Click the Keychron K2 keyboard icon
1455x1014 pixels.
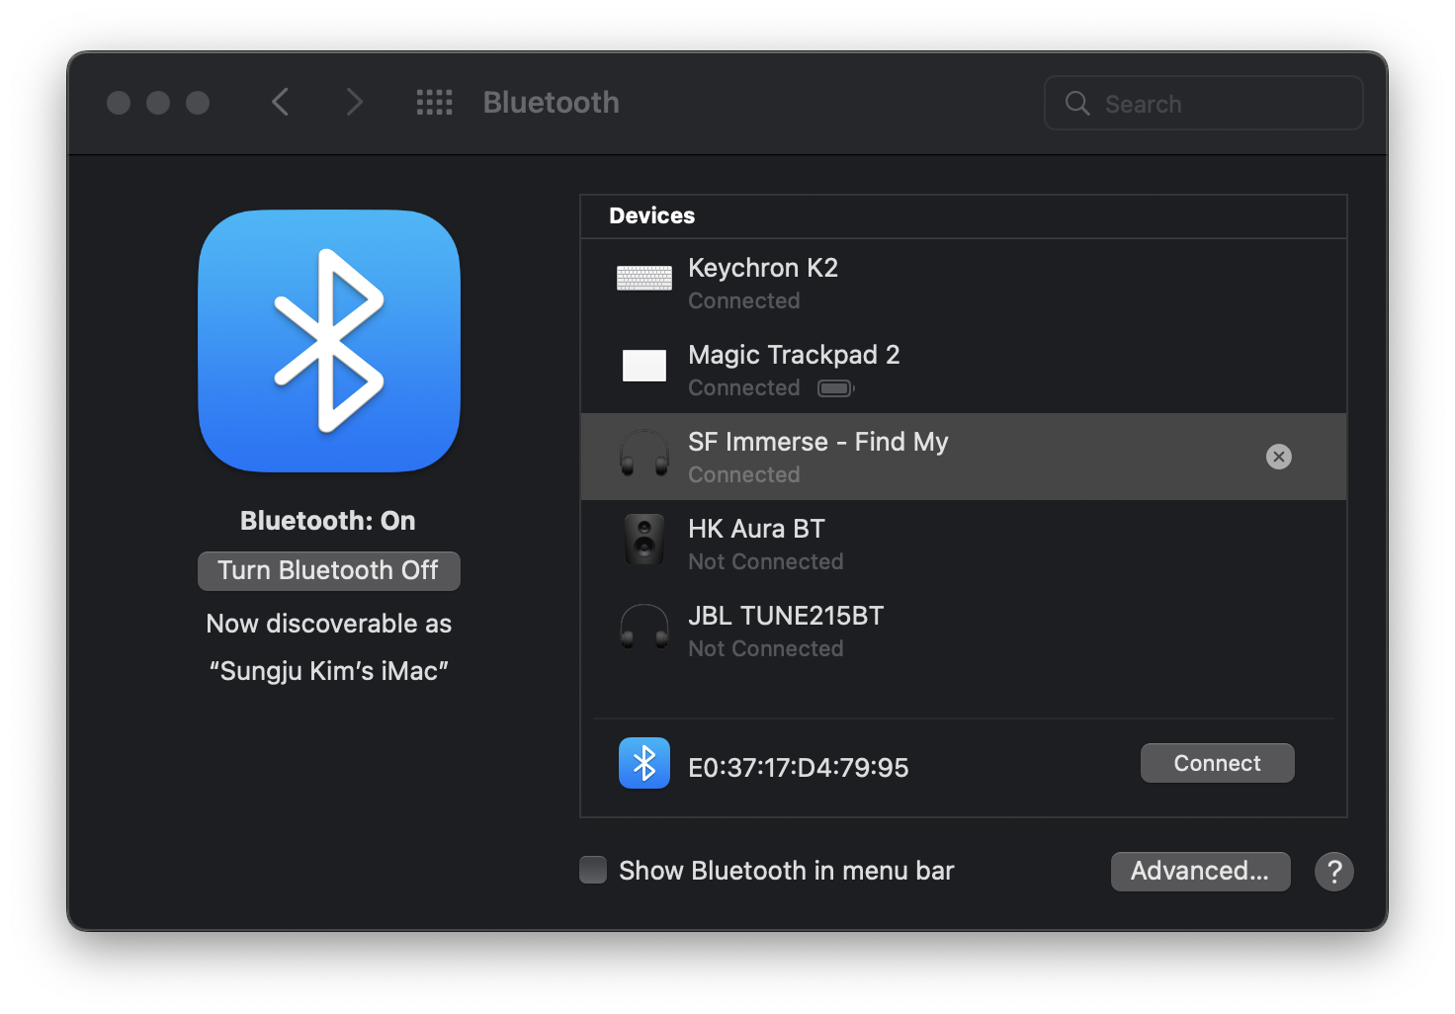point(644,279)
